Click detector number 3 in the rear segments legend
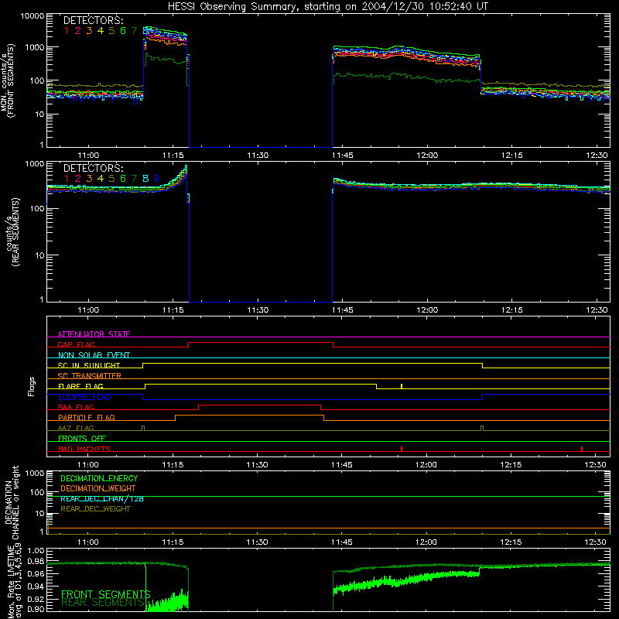 point(89,179)
